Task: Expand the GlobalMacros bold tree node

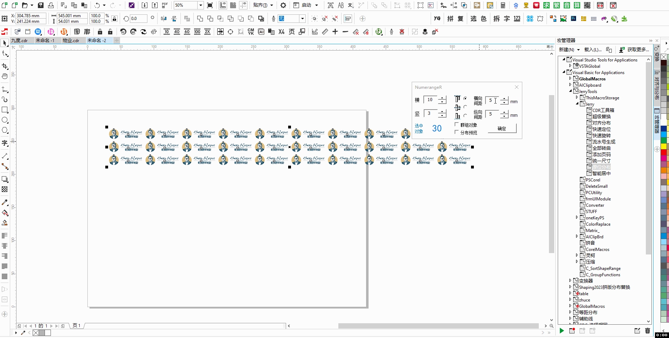Action: click(570, 79)
